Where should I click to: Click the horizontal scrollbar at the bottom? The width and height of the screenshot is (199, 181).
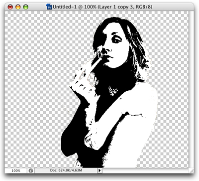pyautogui.click(x=146, y=171)
